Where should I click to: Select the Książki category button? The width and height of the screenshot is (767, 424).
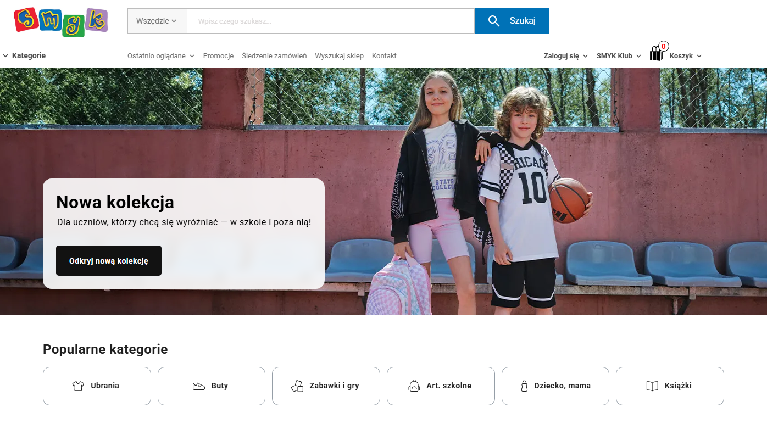[670, 386]
